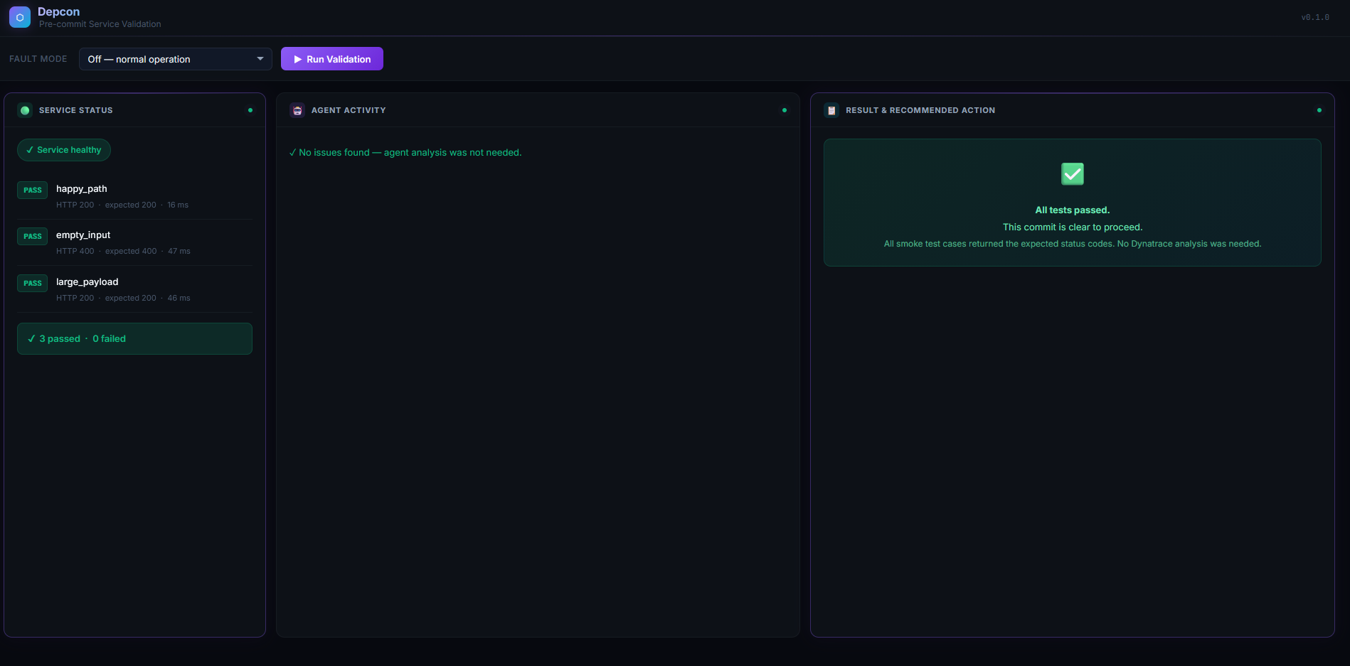Click the status dot in Agent Activity header

tap(785, 110)
